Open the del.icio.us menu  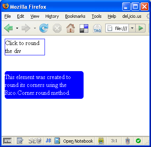point(132,16)
